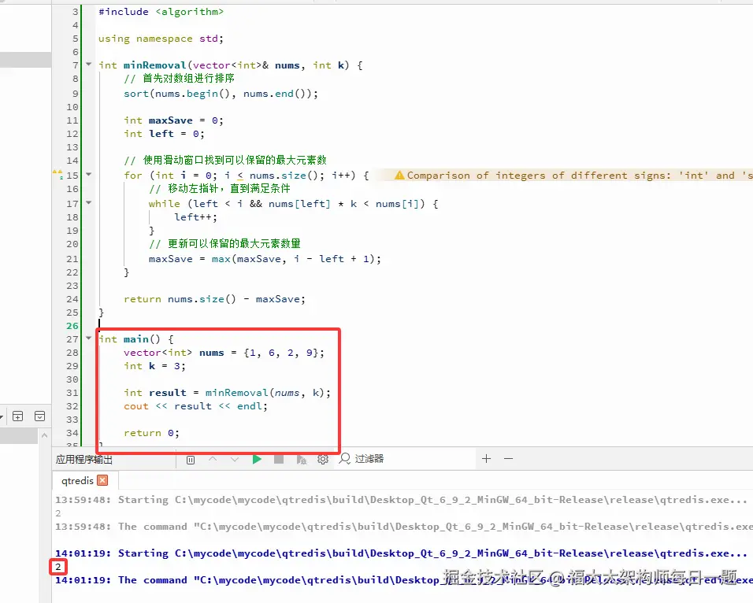Image resolution: width=753 pixels, height=603 pixels.
Task: Click the 'cout << result << endl;' line
Action: tap(195, 406)
